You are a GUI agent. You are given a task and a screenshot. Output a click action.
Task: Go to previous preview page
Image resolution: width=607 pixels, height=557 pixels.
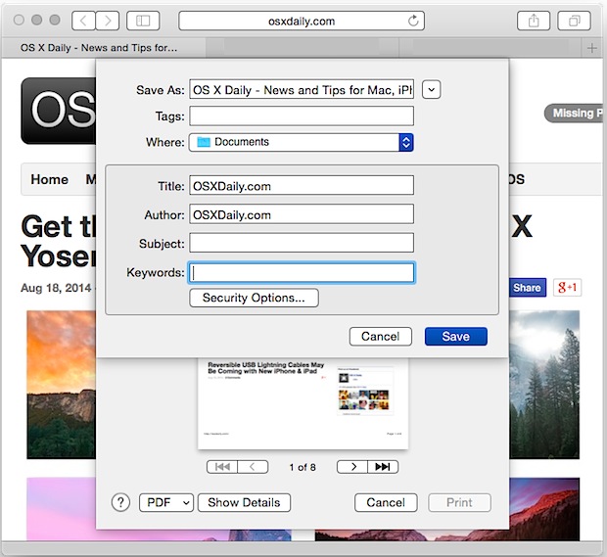coord(253,467)
